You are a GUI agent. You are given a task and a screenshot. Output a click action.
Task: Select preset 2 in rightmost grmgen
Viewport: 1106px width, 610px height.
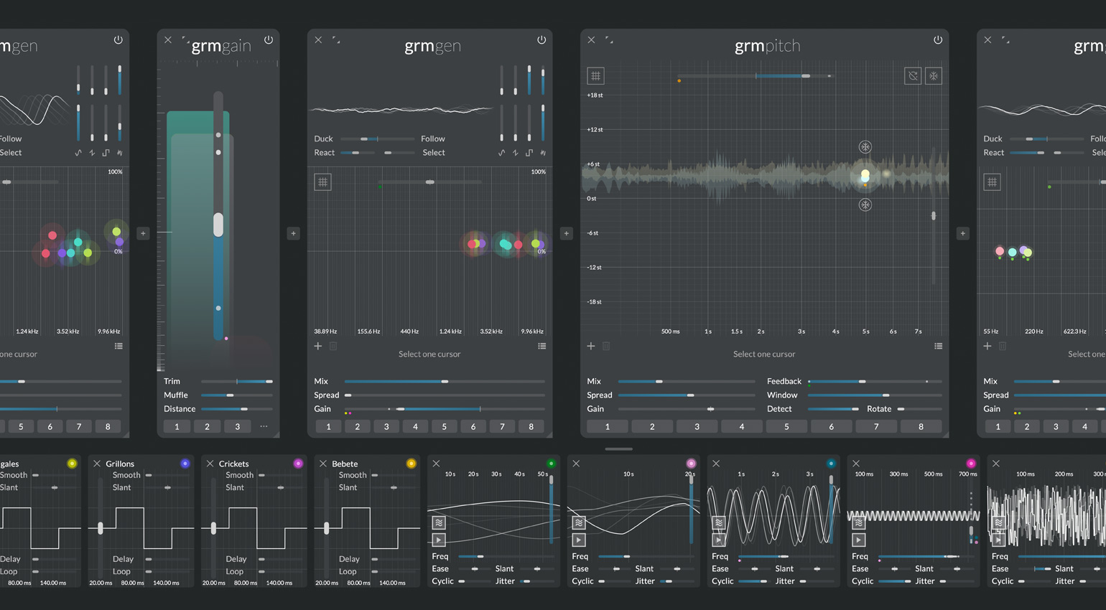click(1027, 426)
